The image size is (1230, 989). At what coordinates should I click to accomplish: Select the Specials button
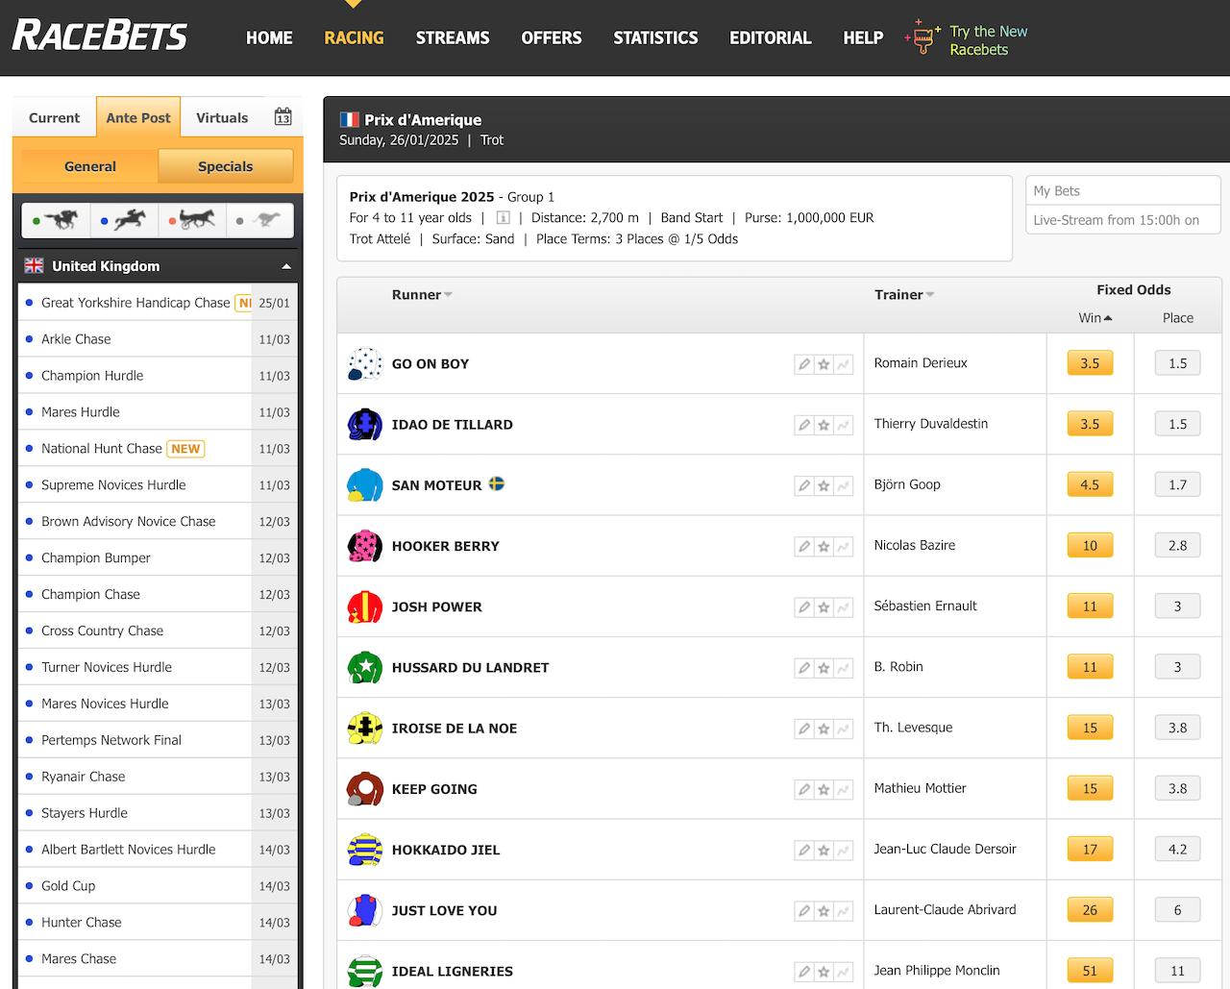click(225, 166)
